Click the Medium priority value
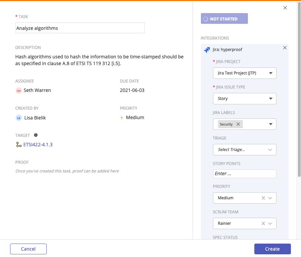This screenshot has height=257, width=301. (135, 117)
